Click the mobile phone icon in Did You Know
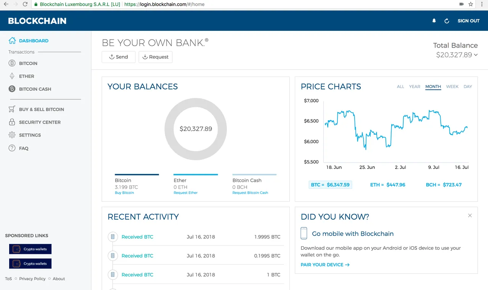The width and height of the screenshot is (488, 290). (304, 233)
